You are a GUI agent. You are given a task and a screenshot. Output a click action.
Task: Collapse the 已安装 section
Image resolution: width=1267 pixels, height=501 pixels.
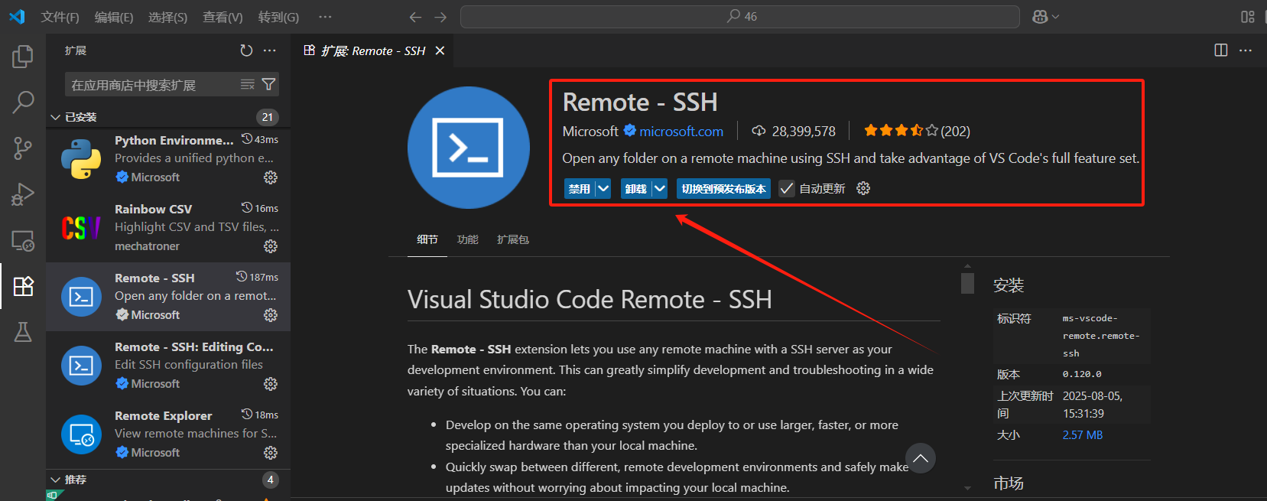[55, 117]
